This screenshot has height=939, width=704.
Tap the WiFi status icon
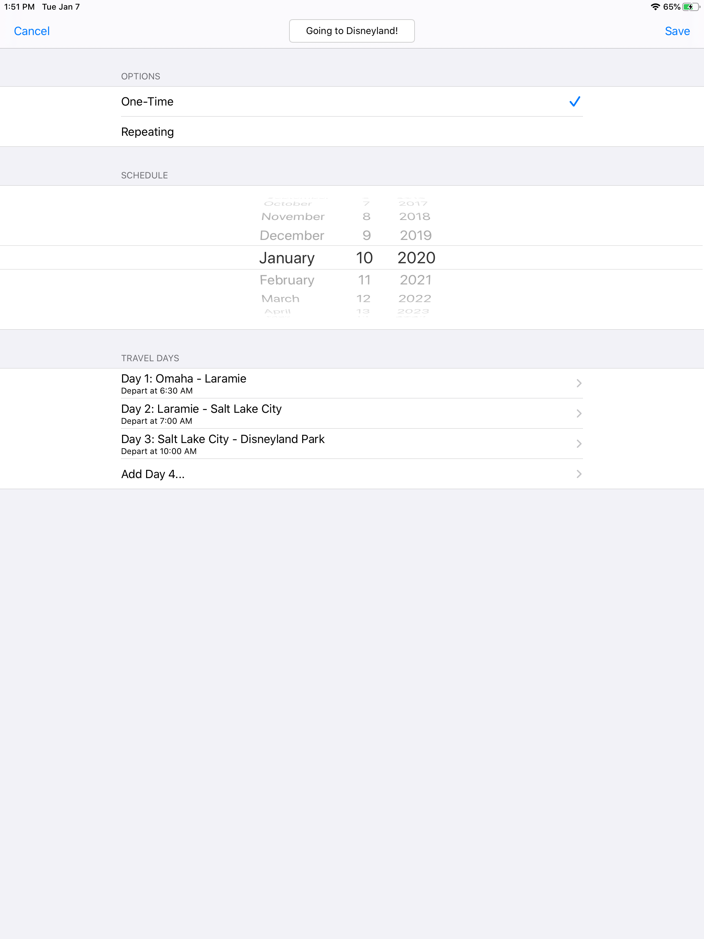655,7
